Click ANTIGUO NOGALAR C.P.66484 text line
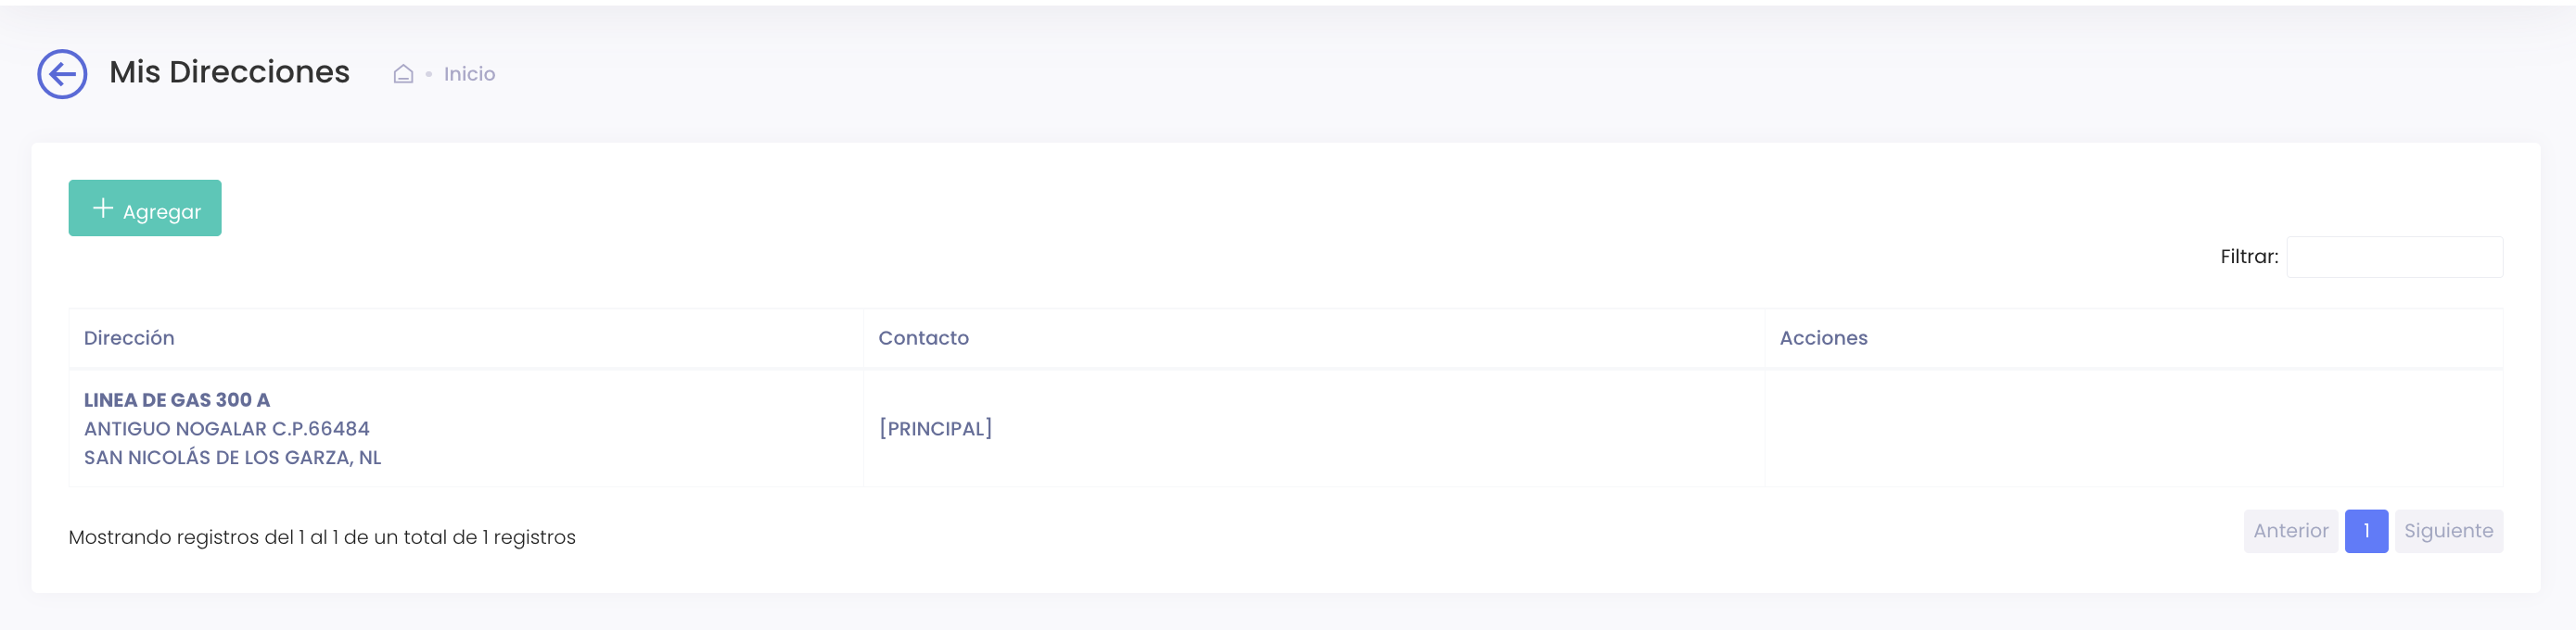This screenshot has width=2576, height=630. coord(226,428)
